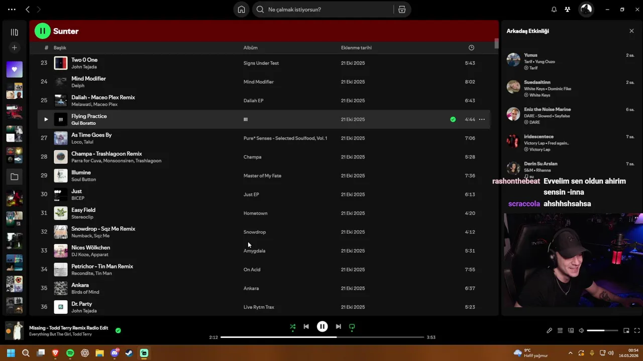Open Steam from the Windows taskbar

pyautogui.click(x=129, y=353)
